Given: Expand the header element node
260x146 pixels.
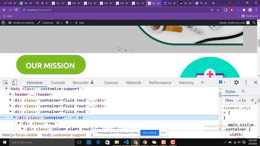Looking at the screenshot, I should tap(11, 94).
